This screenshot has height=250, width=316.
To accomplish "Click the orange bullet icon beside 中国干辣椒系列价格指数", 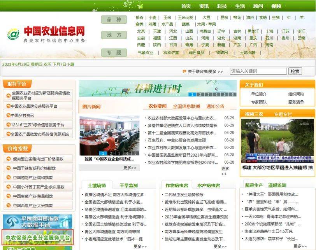I will click(x=9, y=168).
